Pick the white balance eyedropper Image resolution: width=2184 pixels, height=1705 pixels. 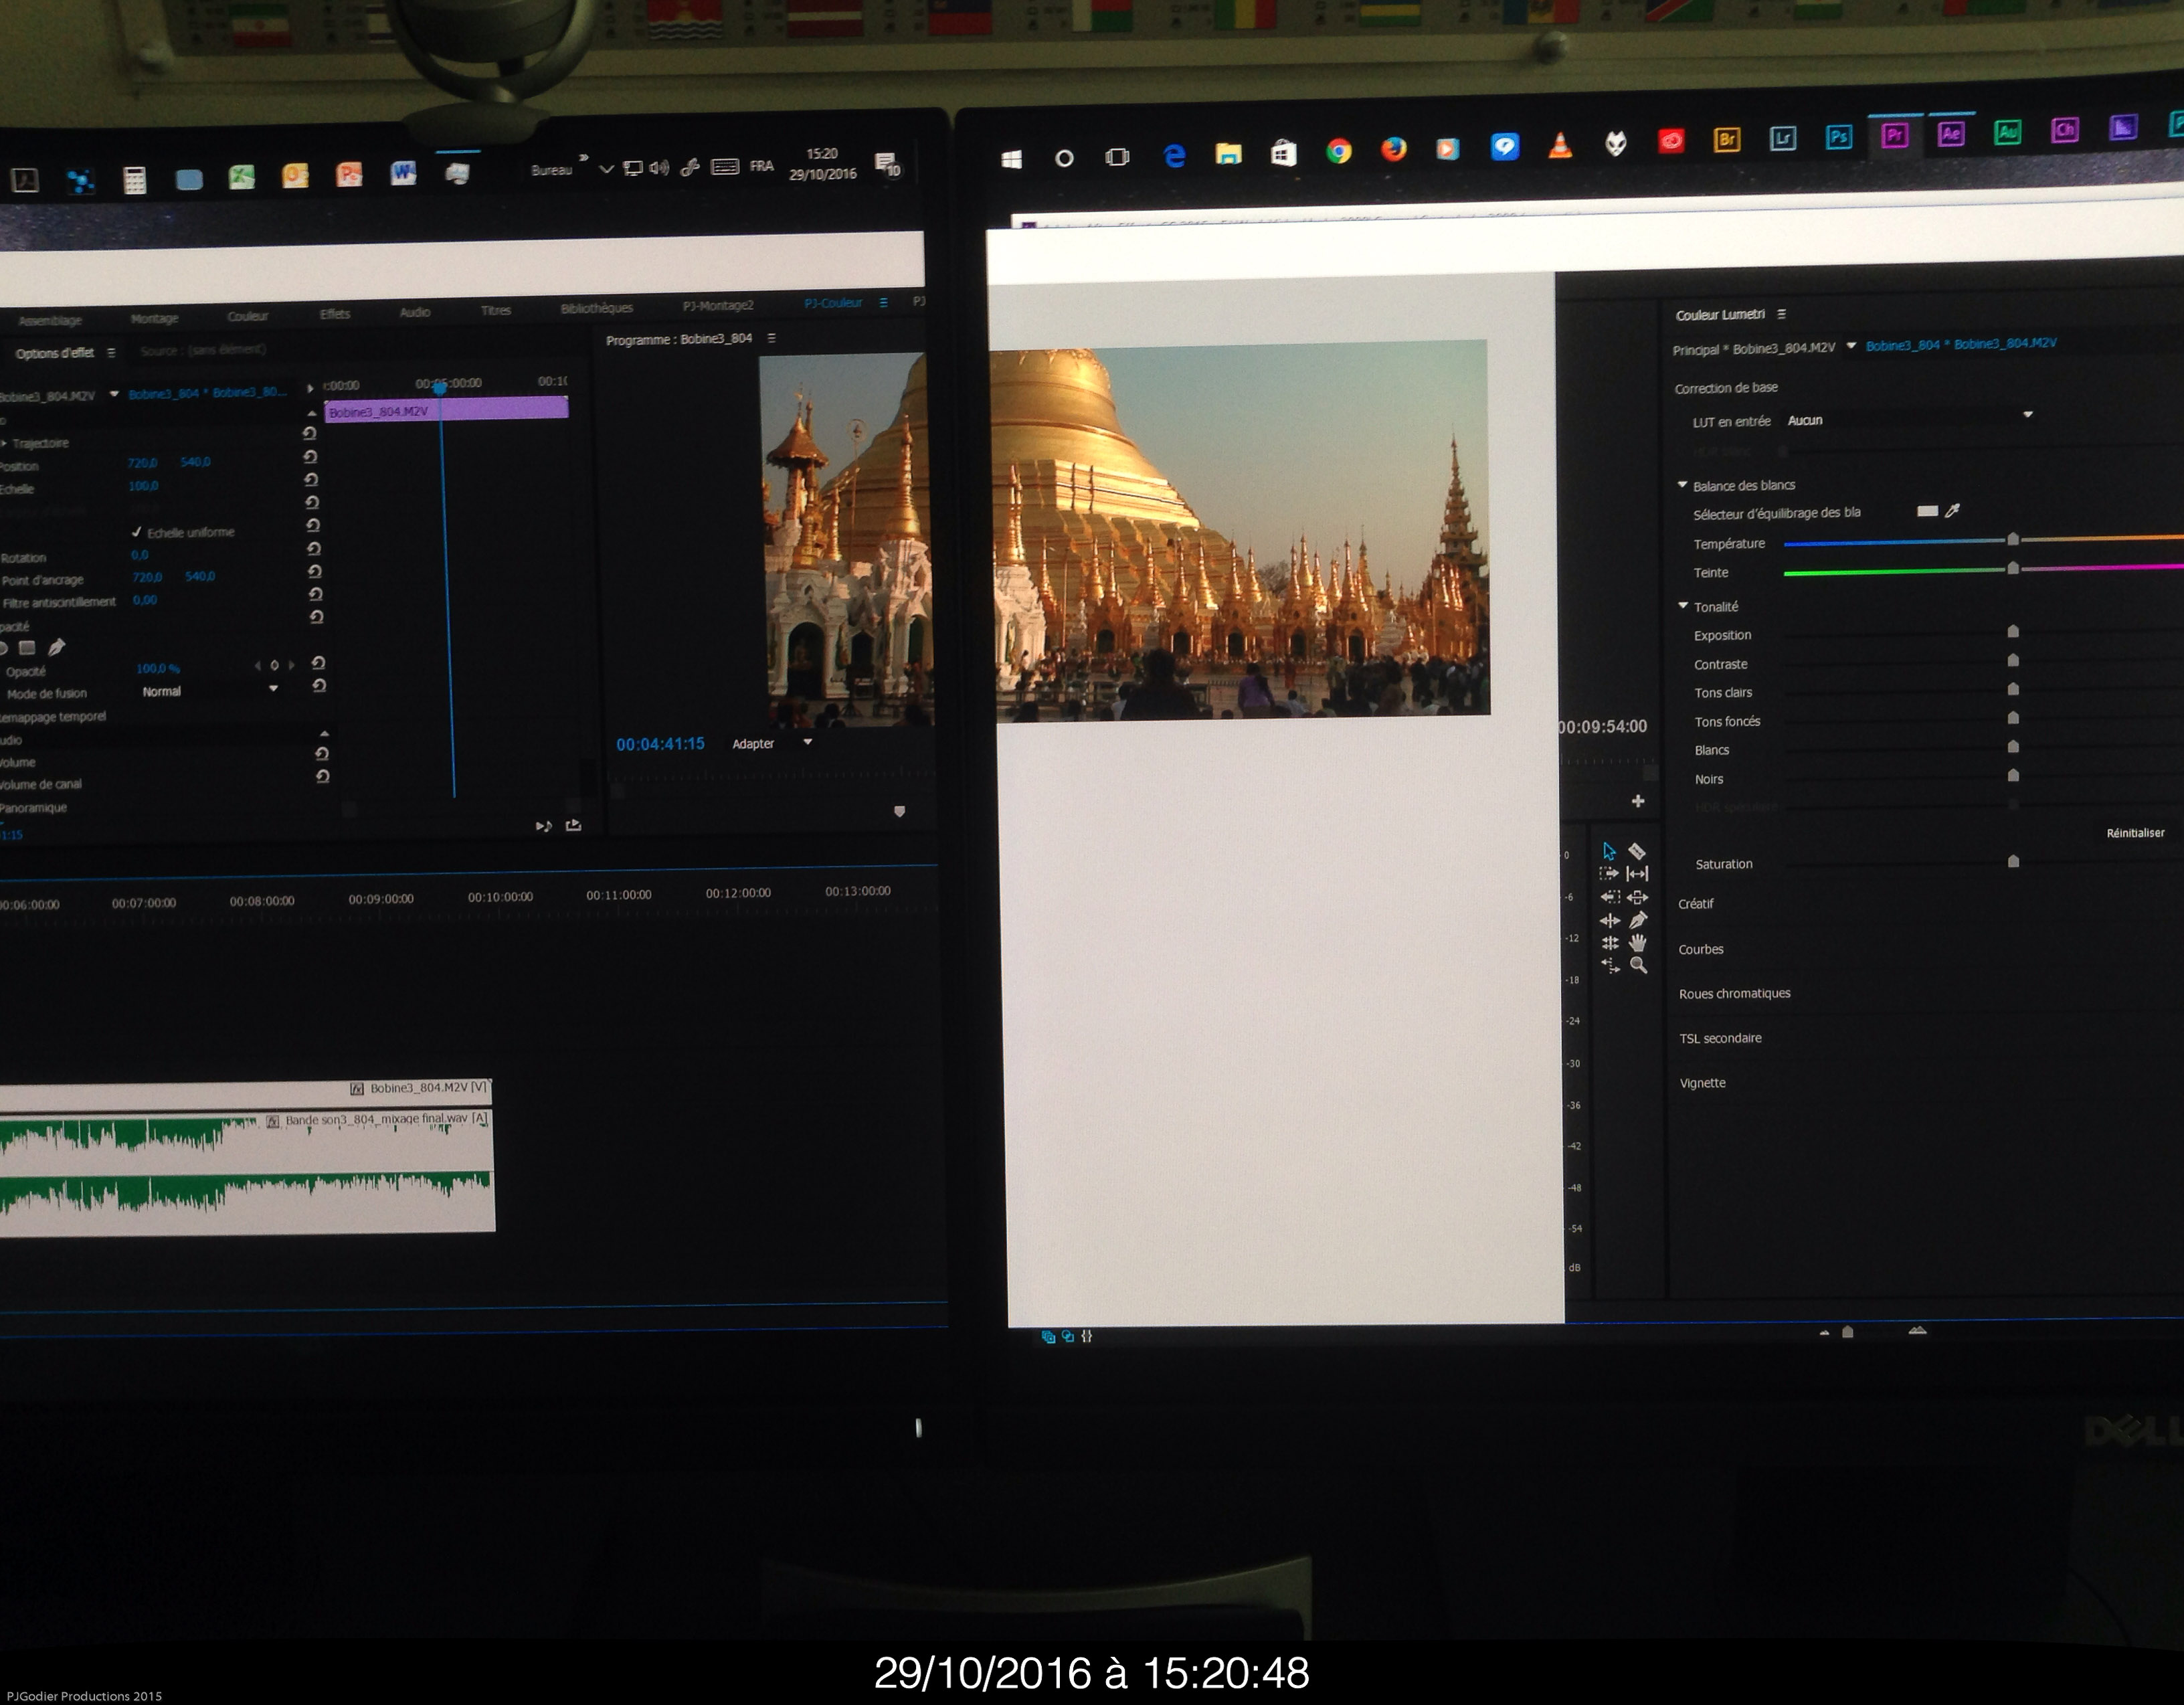coord(1952,511)
